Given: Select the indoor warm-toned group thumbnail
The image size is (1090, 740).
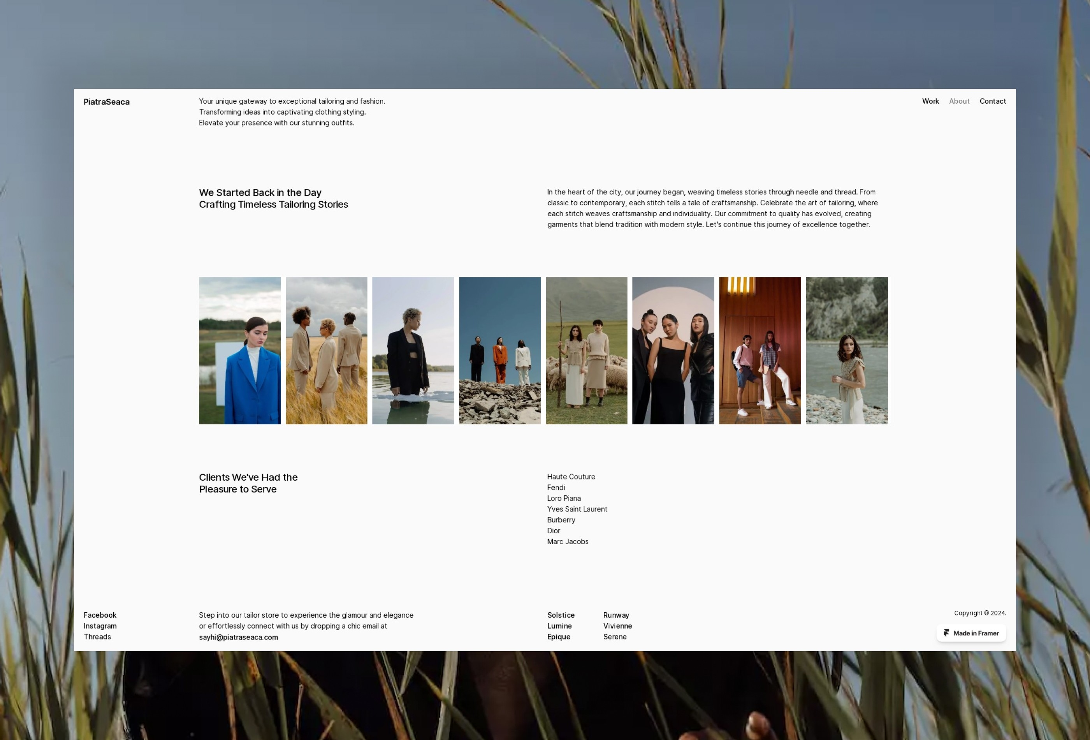Looking at the screenshot, I should point(759,350).
